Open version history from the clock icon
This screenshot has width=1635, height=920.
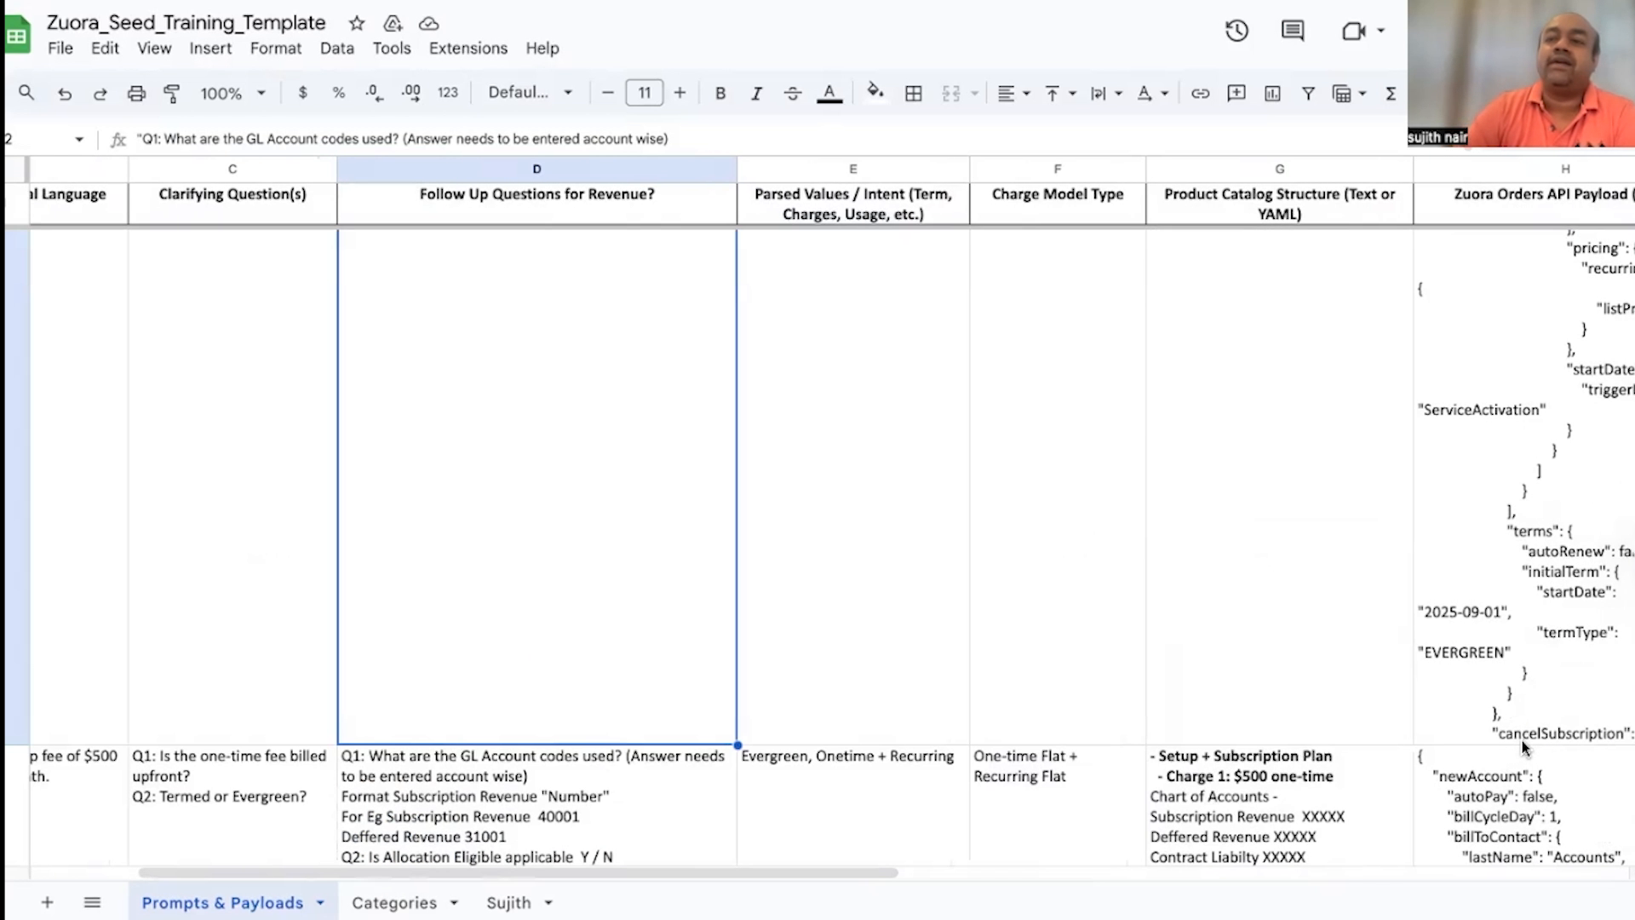click(x=1236, y=31)
